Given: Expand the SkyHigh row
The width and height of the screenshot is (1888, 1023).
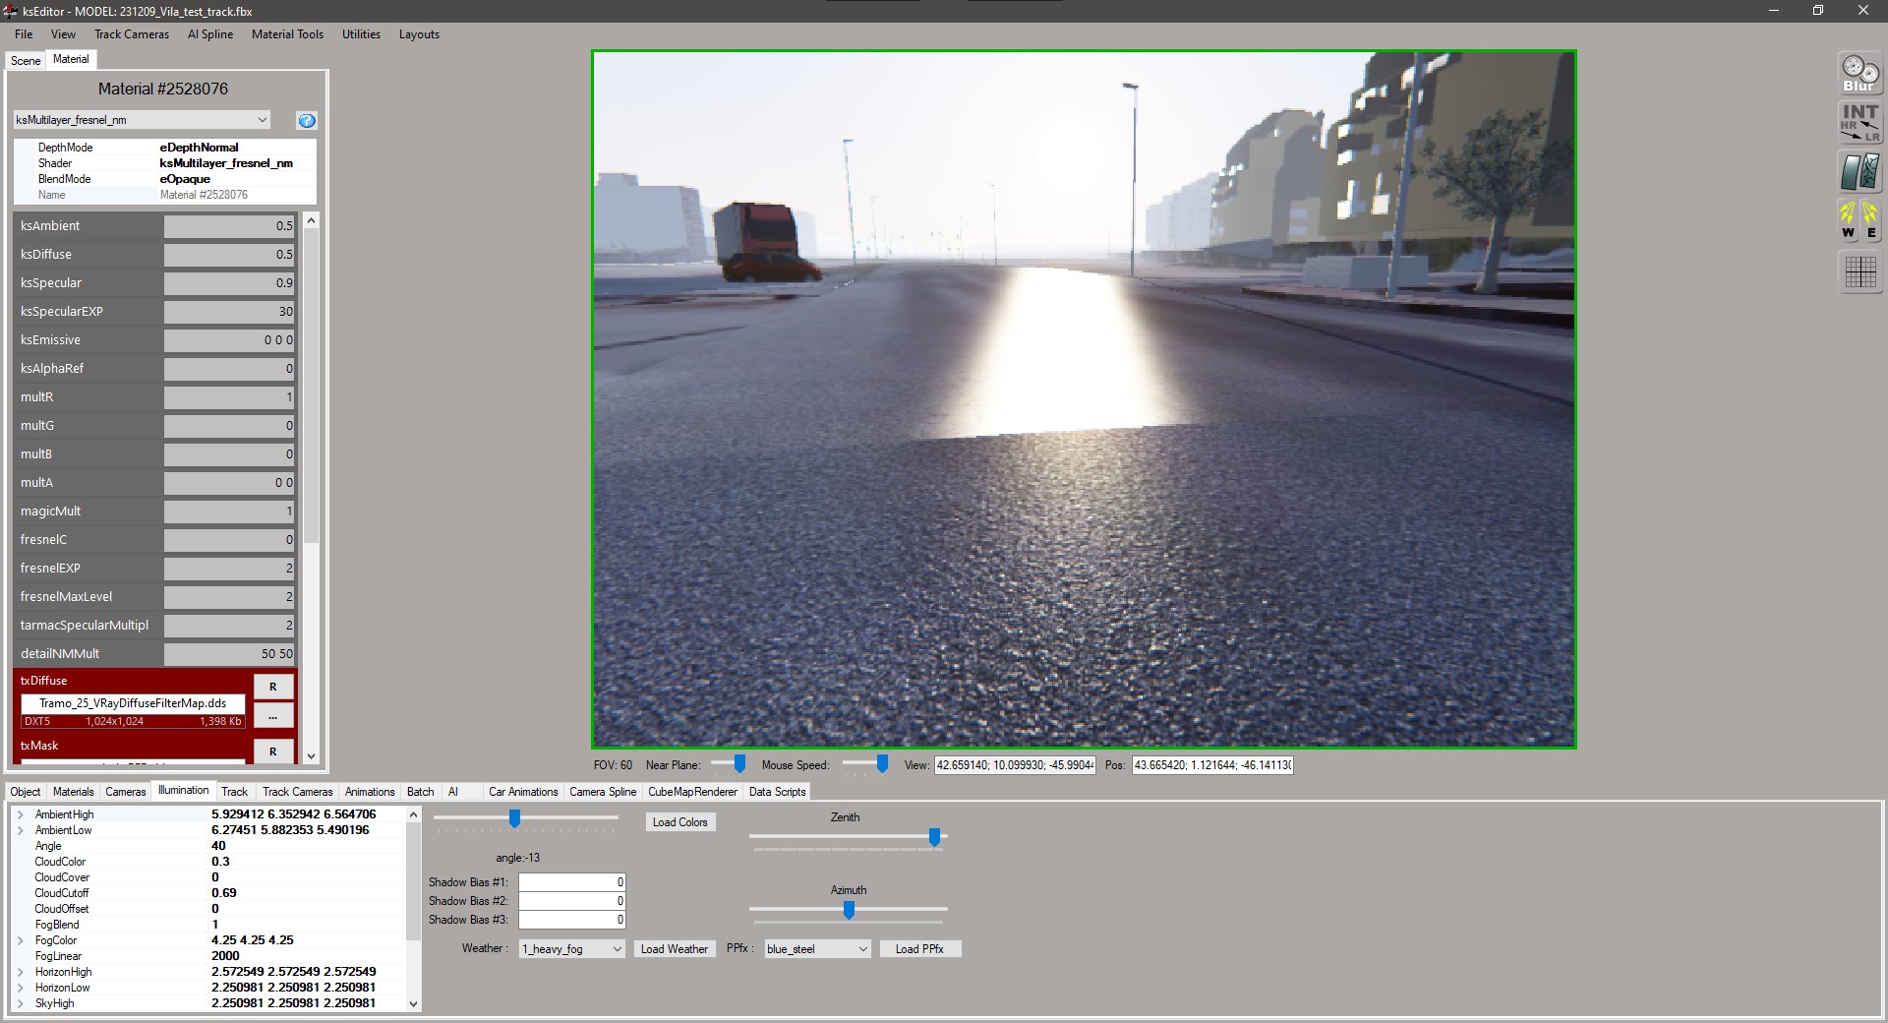Looking at the screenshot, I should [x=21, y=1003].
